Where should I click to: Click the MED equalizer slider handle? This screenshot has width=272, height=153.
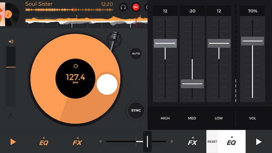coord(192,84)
